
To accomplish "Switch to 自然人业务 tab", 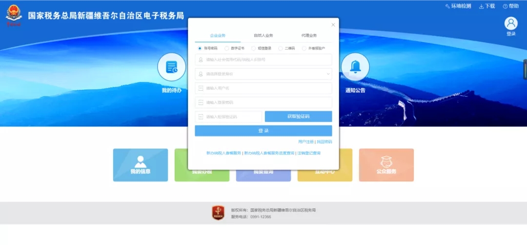I will (x=263, y=36).
